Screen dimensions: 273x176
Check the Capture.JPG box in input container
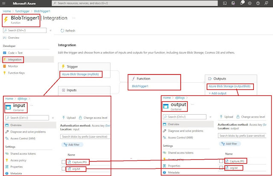[64, 162]
